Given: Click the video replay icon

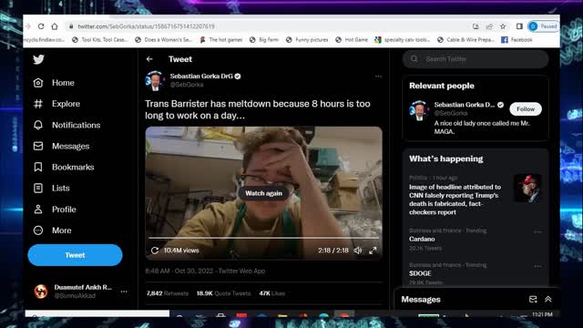Looking at the screenshot, I should coord(155,251).
